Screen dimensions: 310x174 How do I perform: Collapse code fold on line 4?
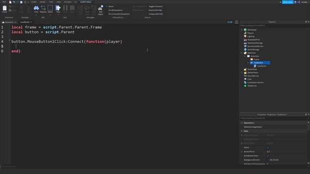[9, 41]
